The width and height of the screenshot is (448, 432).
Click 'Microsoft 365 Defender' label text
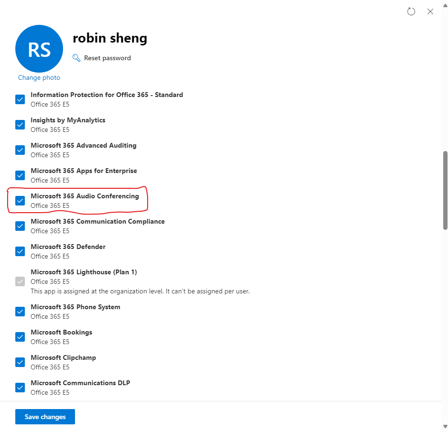click(x=68, y=247)
